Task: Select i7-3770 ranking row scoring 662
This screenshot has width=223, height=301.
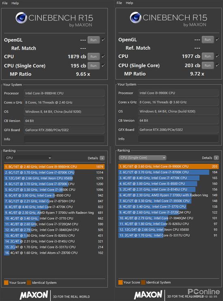Action: coord(54,218)
